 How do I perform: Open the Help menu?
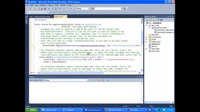pos(69,5)
